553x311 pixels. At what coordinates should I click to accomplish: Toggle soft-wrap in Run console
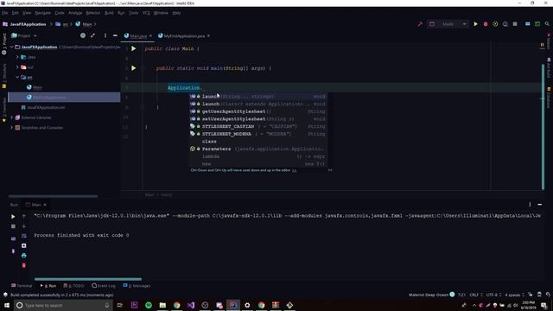click(x=23, y=236)
